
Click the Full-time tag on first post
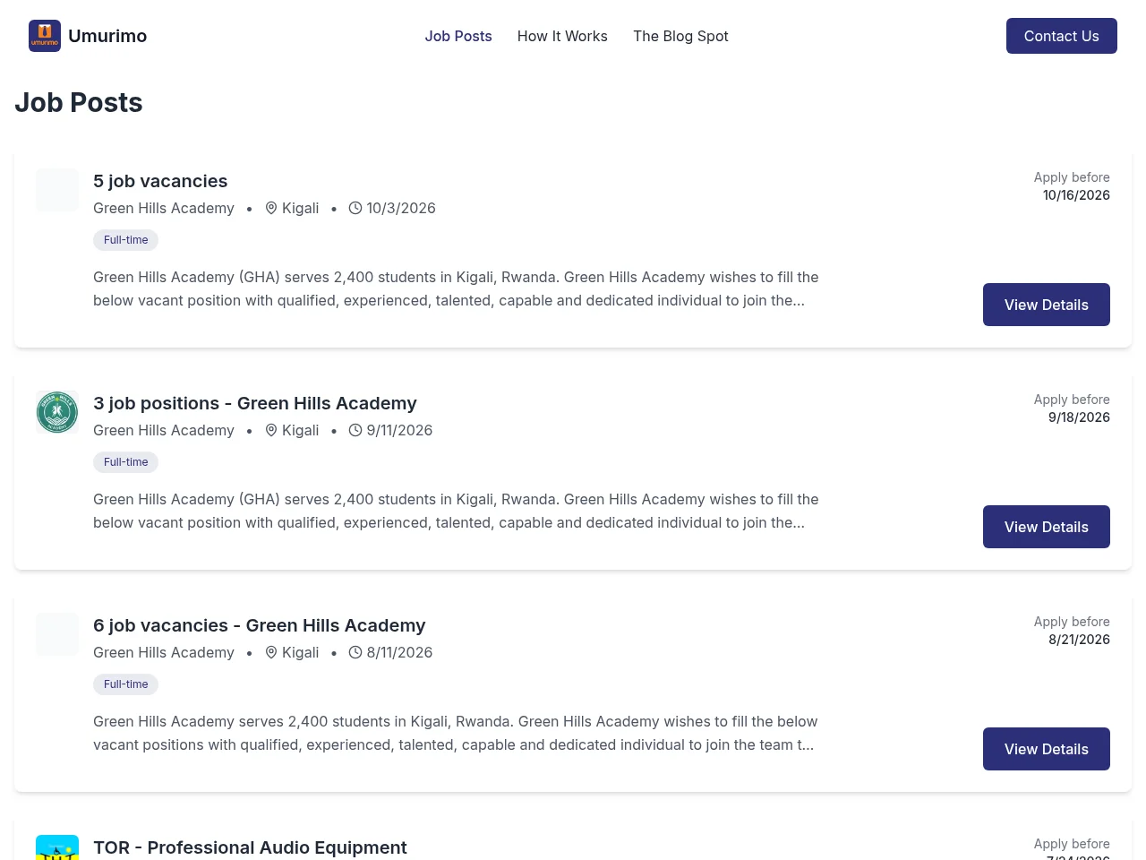pos(126,240)
